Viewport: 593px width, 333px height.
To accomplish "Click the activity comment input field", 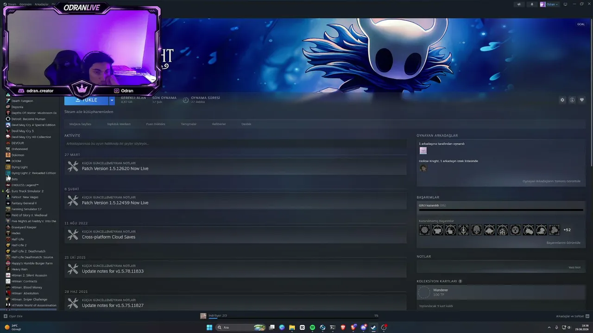I will click(x=235, y=143).
